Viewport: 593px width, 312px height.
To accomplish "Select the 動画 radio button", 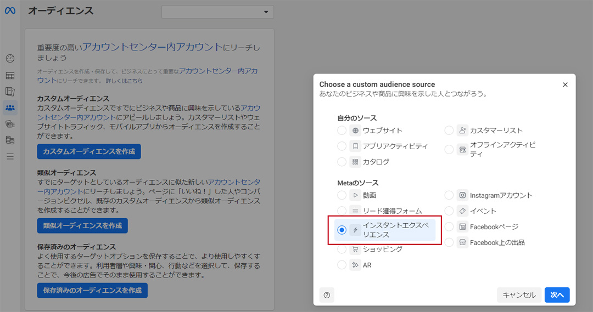I will click(x=342, y=195).
